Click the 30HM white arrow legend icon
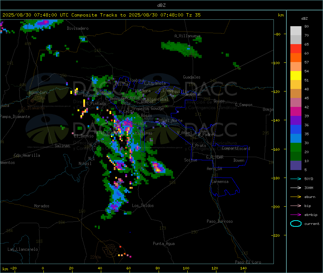This screenshot has width=323, height=273. pos(296,188)
